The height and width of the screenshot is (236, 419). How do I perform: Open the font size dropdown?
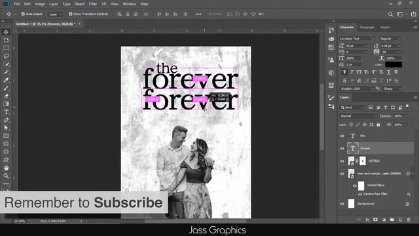pyautogui.click(x=366, y=46)
